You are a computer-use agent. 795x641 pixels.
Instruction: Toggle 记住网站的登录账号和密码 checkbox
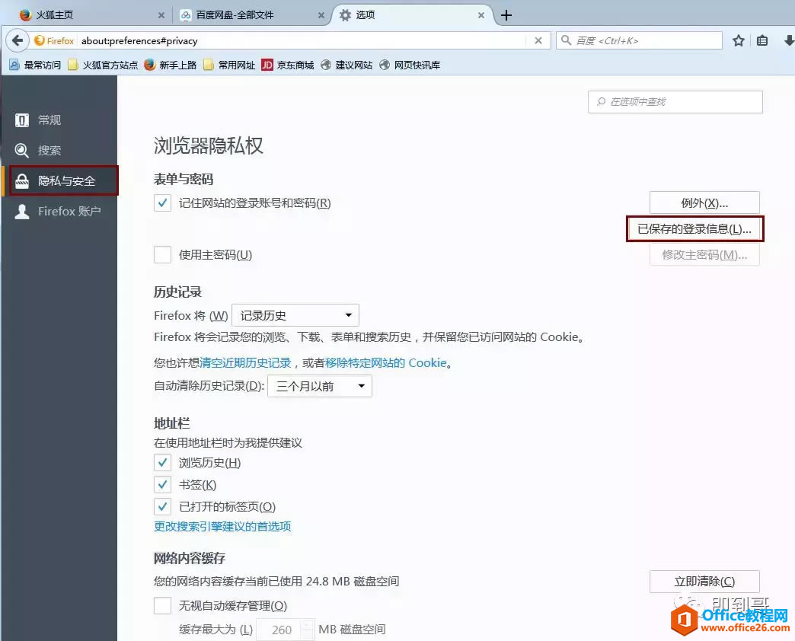(x=162, y=203)
